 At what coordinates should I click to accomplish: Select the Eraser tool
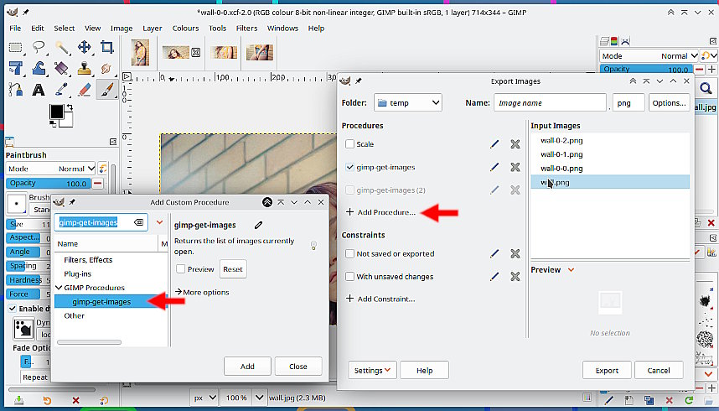pyautogui.click(x=85, y=90)
